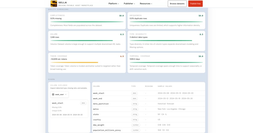Click the '1,248 rows' text

point(55,37)
